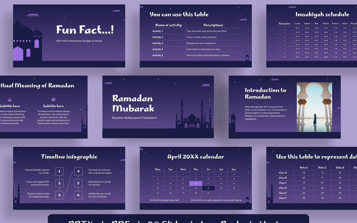Click the "Data 1" column header
Viewport: 357px width, 223px height.
pyautogui.click(x=303, y=168)
